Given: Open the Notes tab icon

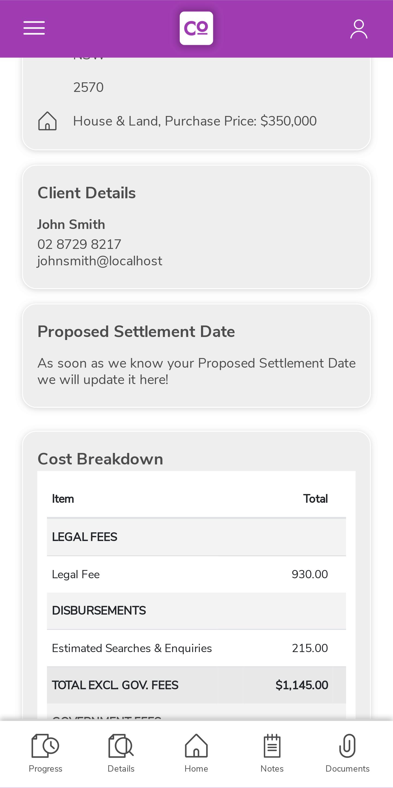Looking at the screenshot, I should pos(272,746).
